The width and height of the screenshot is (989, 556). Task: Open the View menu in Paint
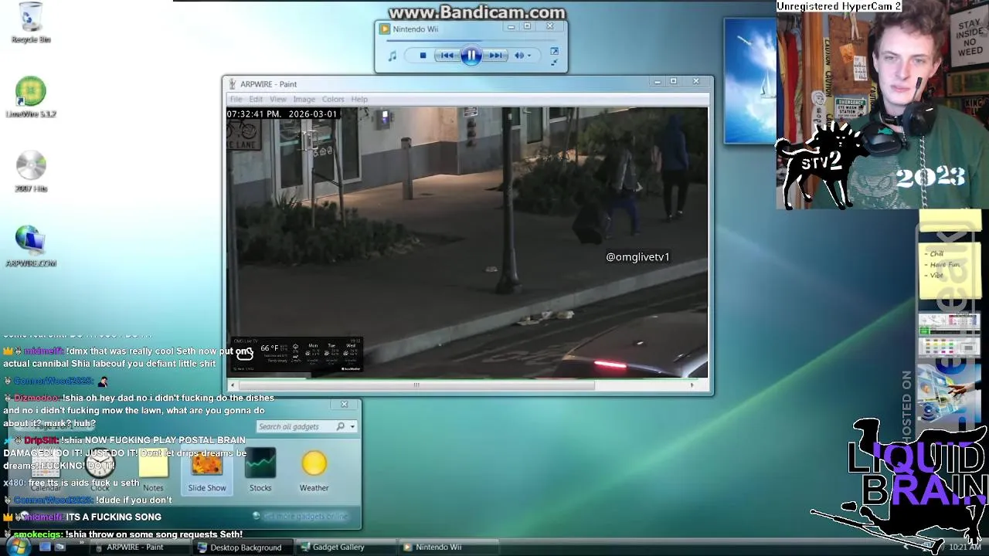tap(277, 99)
